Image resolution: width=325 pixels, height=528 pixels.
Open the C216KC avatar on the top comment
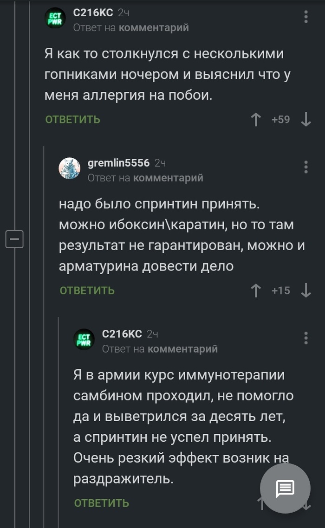[x=55, y=19]
